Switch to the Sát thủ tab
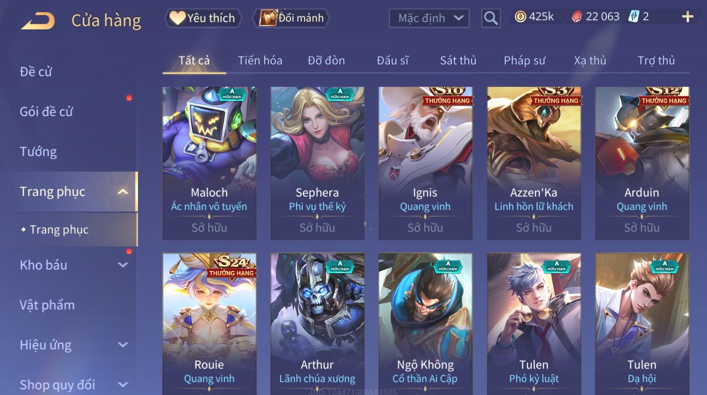Viewport: 707px width, 395px height. click(x=458, y=60)
